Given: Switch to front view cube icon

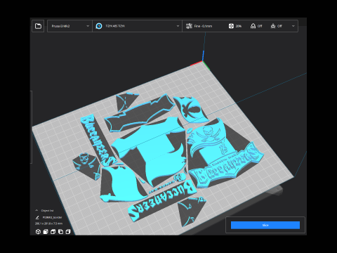Looking at the screenshot, I should click(46, 232).
